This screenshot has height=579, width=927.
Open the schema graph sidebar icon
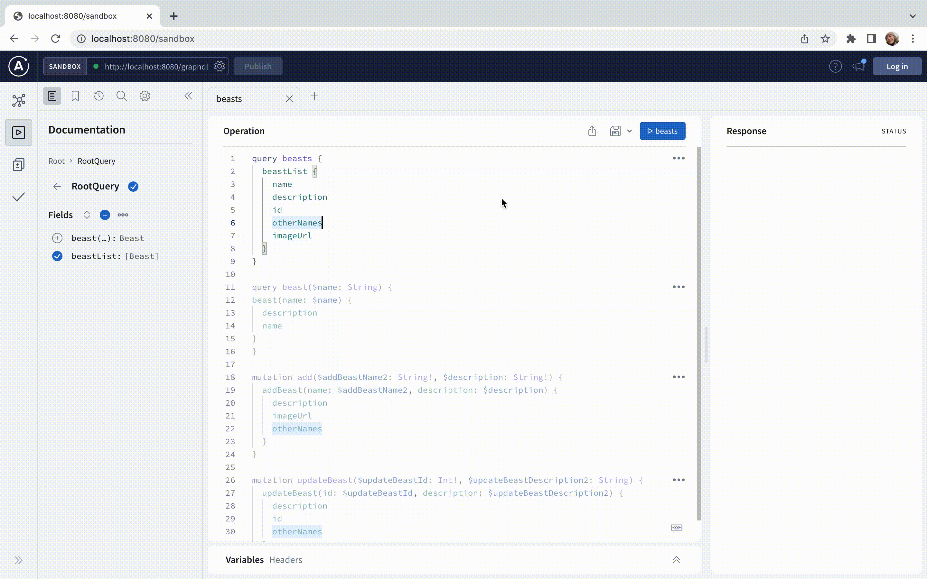(x=19, y=101)
